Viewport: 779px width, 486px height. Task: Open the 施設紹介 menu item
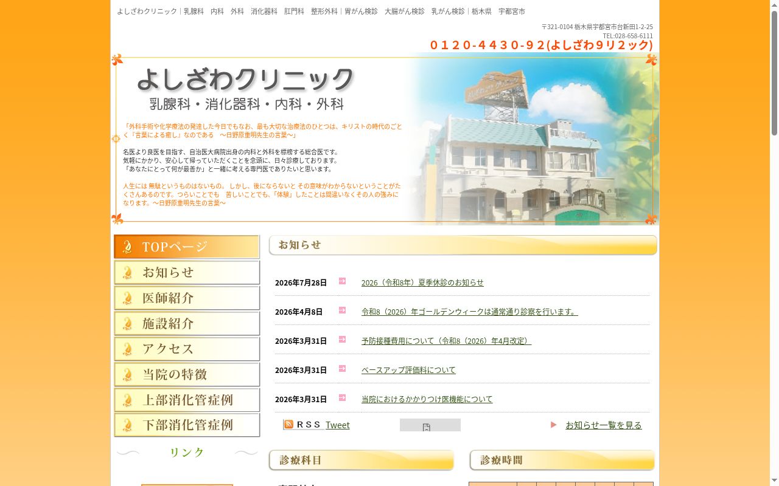pyautogui.click(x=187, y=323)
